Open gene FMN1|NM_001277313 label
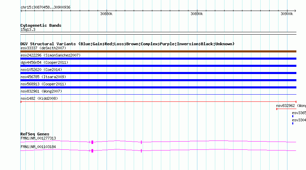The image size is (306, 170). [x=38, y=138]
